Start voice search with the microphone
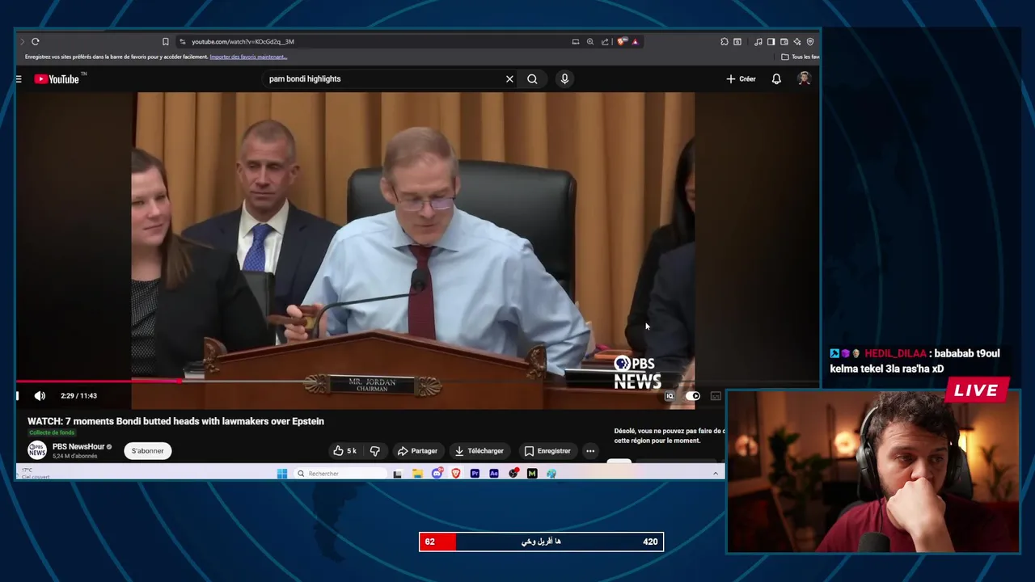This screenshot has height=582, width=1035. point(564,79)
